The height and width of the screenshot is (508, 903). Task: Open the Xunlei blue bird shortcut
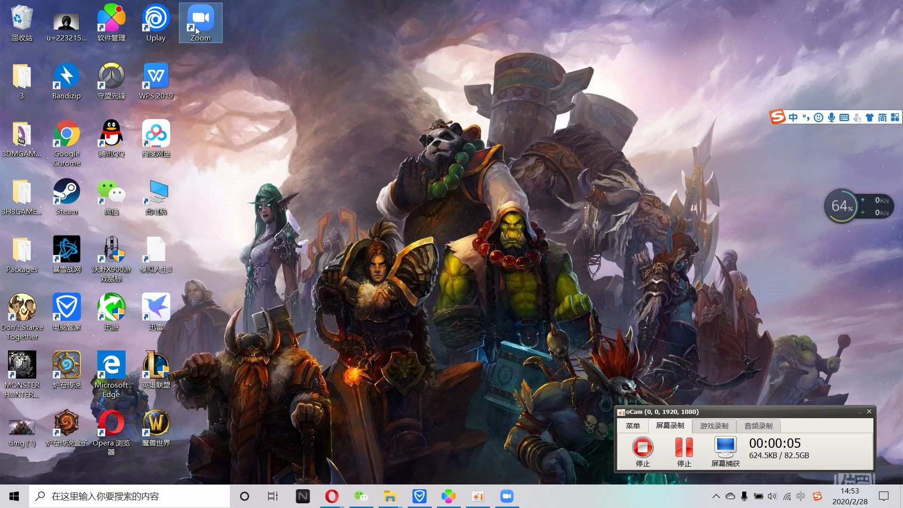click(156, 312)
